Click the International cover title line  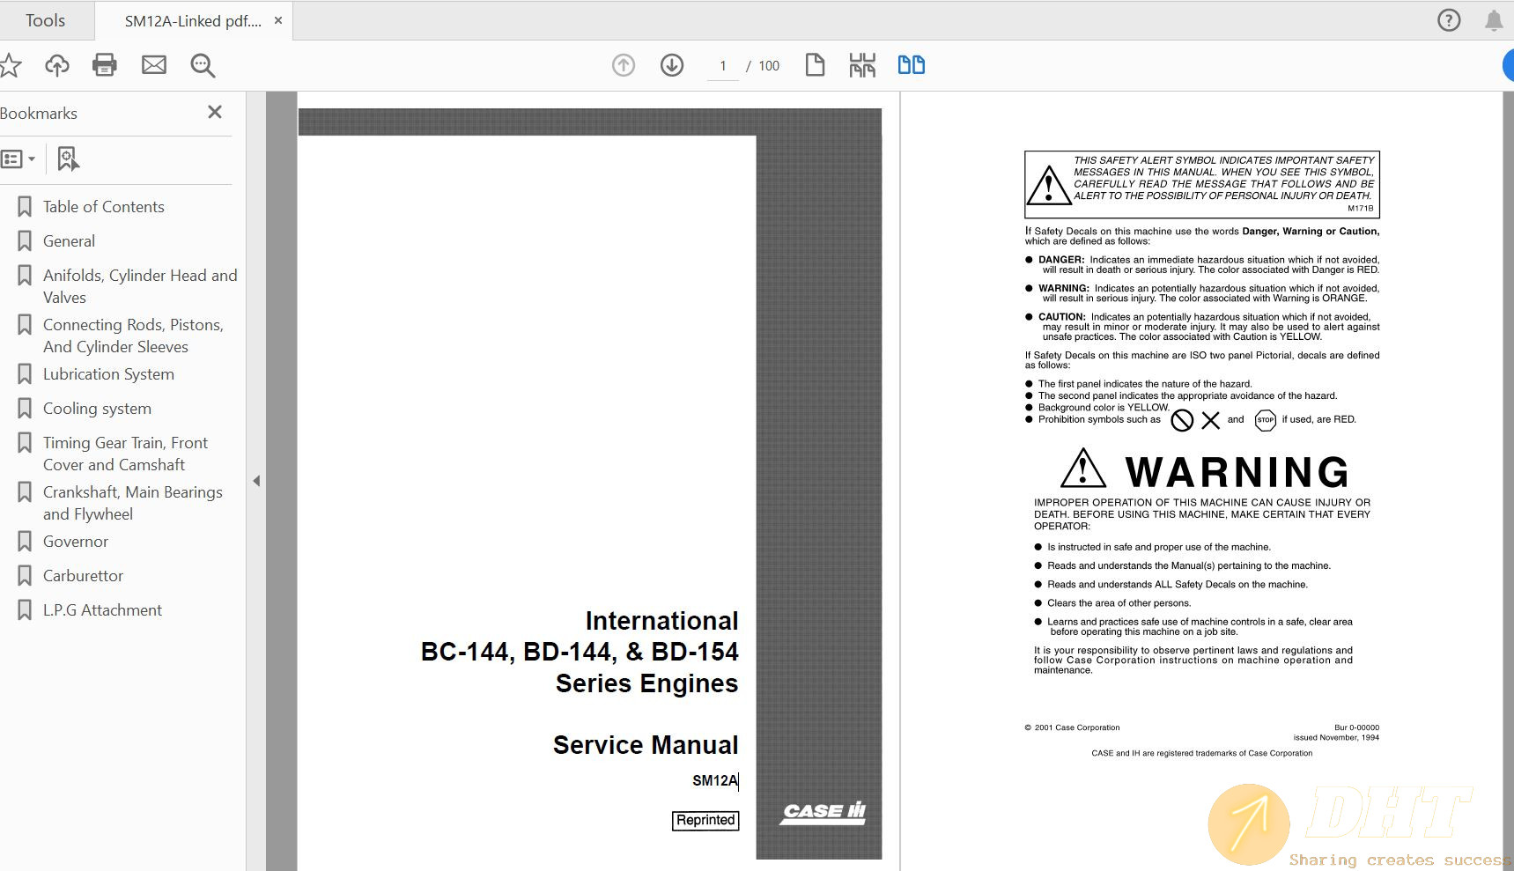[x=661, y=621]
